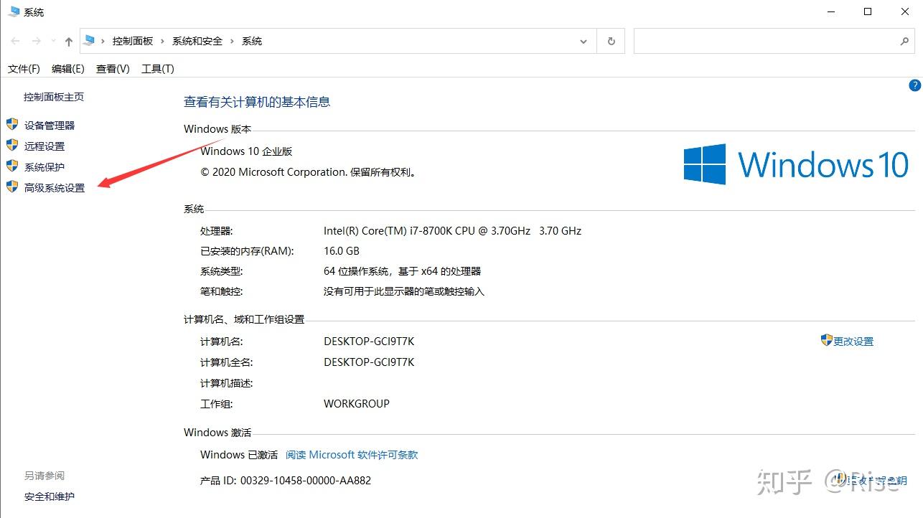
Task: Open 远程设置 in the sidebar
Action: click(x=44, y=146)
